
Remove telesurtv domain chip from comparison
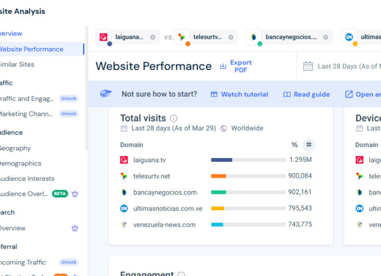pyautogui.click(x=231, y=37)
